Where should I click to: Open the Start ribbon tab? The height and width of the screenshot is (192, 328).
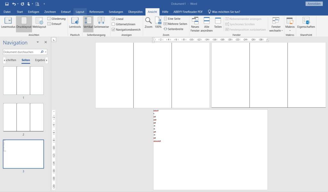click(x=20, y=12)
